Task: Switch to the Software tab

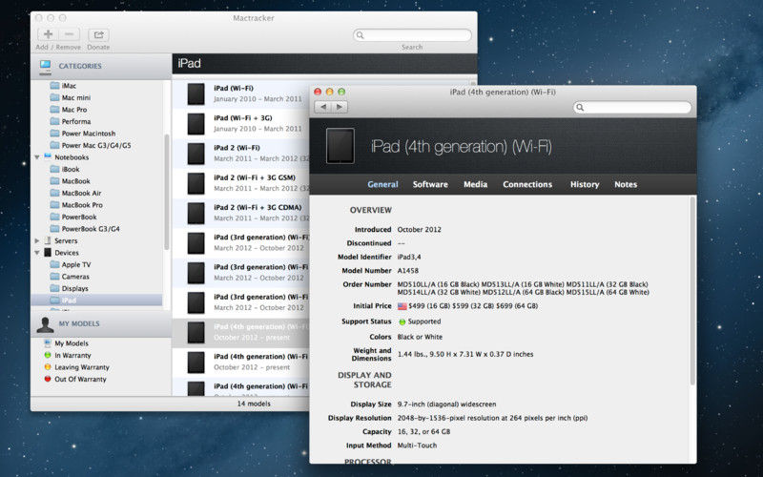Action: [430, 184]
